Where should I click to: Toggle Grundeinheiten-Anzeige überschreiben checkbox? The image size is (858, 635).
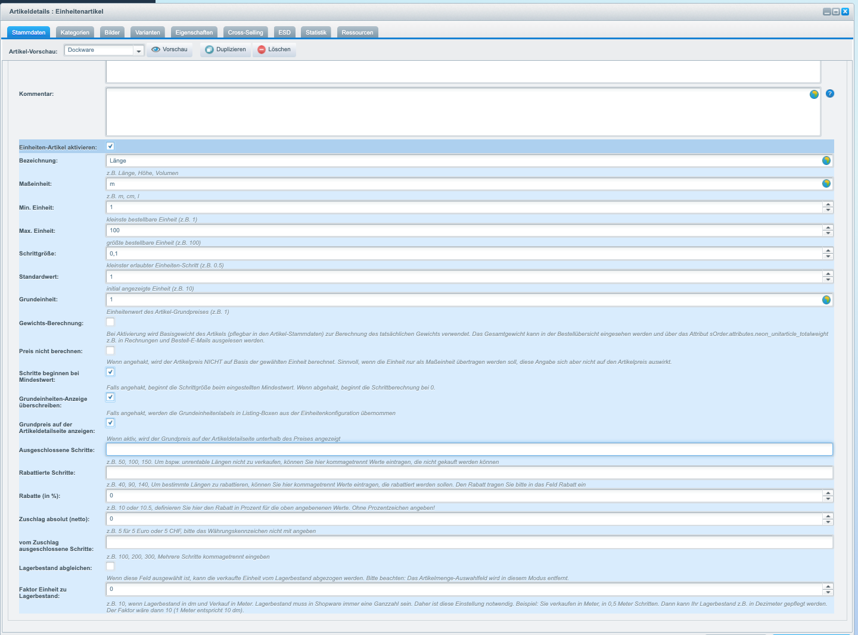[110, 397]
